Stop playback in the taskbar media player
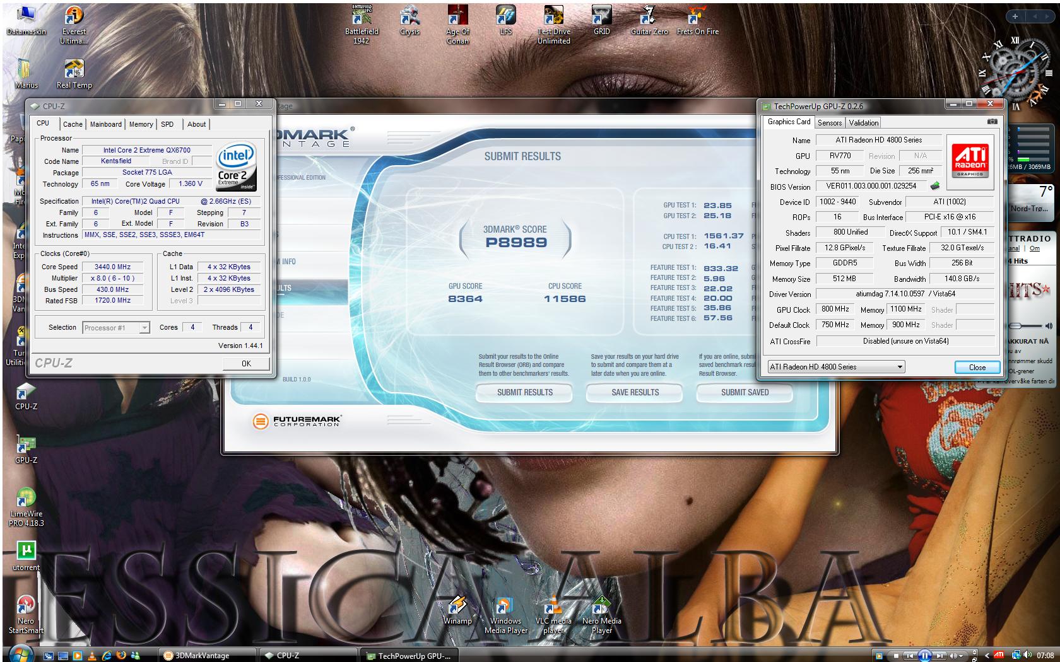Viewport: 1060px width, 662px height. click(x=895, y=656)
